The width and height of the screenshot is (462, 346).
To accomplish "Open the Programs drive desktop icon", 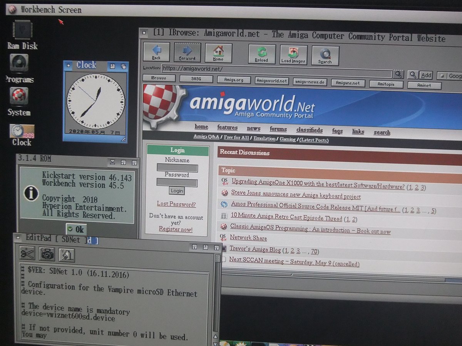I will click(19, 69).
